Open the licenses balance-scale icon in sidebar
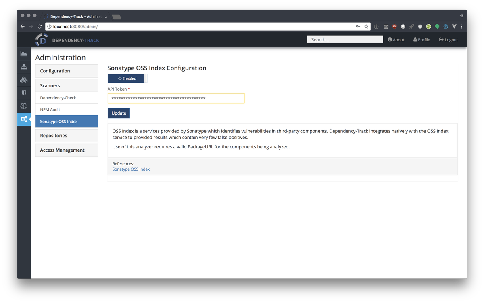The height and width of the screenshot is (303, 484). point(24,106)
